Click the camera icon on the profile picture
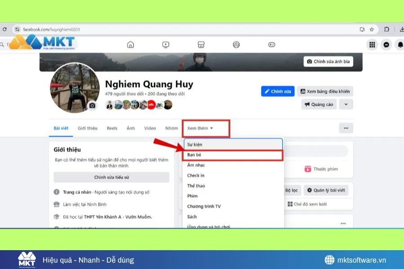Screen dimensions: 404x269 (92, 106)
